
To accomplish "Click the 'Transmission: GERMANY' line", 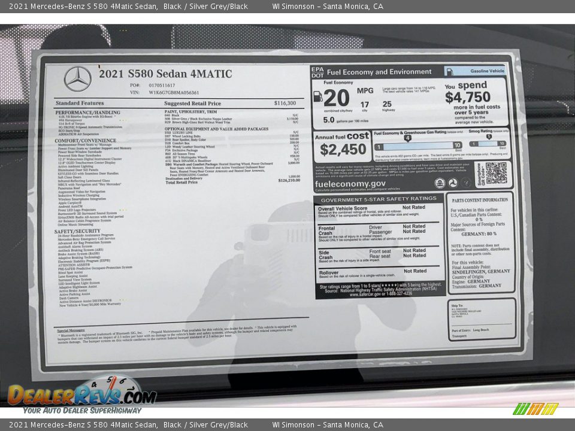I will coord(476,286).
